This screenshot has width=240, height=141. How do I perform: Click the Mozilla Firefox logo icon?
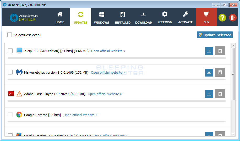(x=19, y=135)
